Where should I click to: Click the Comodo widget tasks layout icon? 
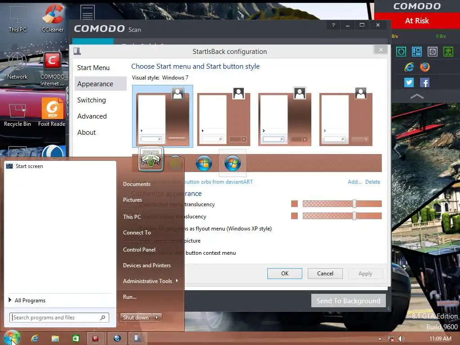pyautogui.click(x=417, y=52)
